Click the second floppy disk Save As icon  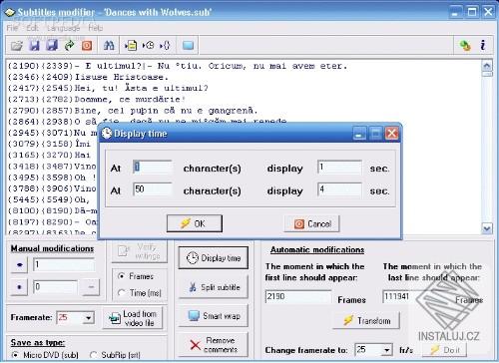52,45
